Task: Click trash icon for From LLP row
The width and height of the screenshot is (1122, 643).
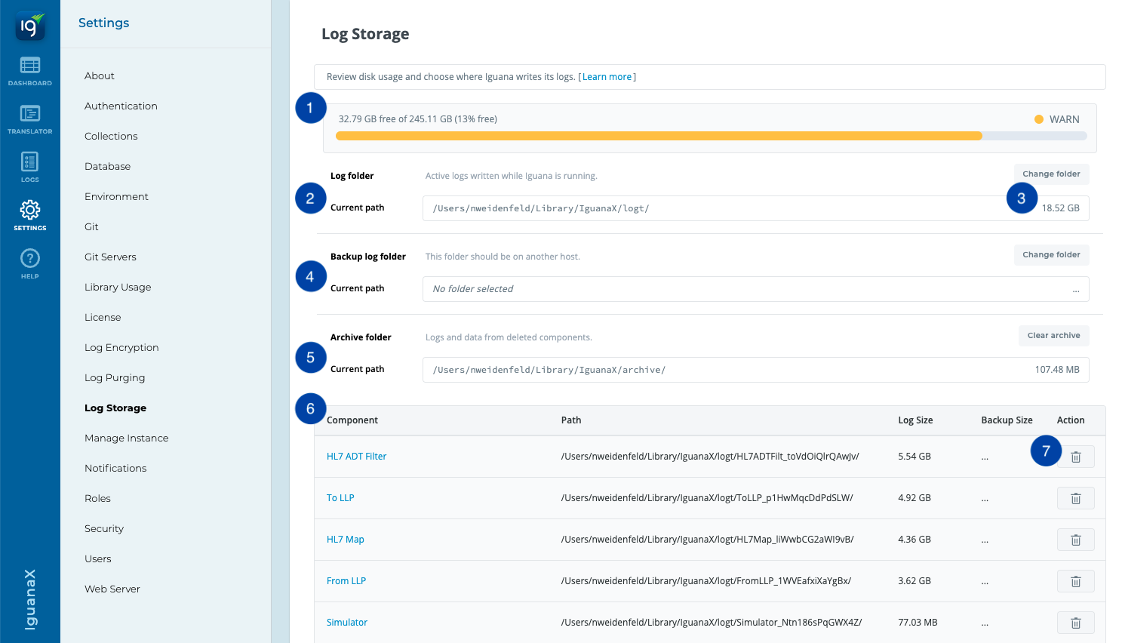Action: 1075,581
